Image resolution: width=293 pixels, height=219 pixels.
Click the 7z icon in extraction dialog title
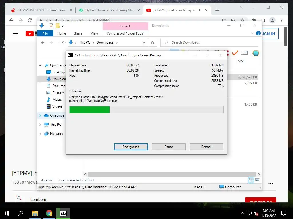(x=70, y=55)
